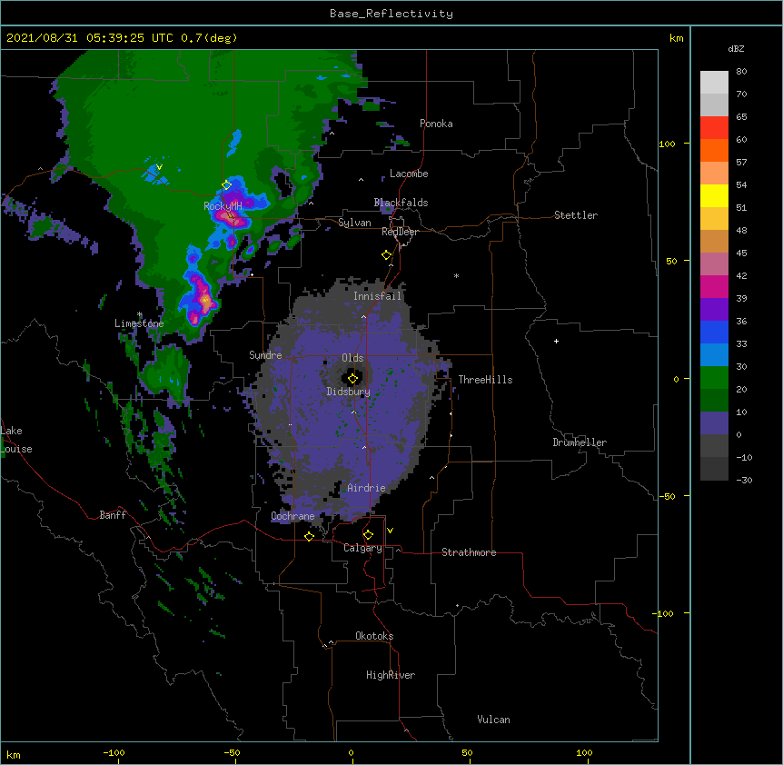Click the yellow diamond marker near Cochrane
The width and height of the screenshot is (783, 765).
point(309,536)
